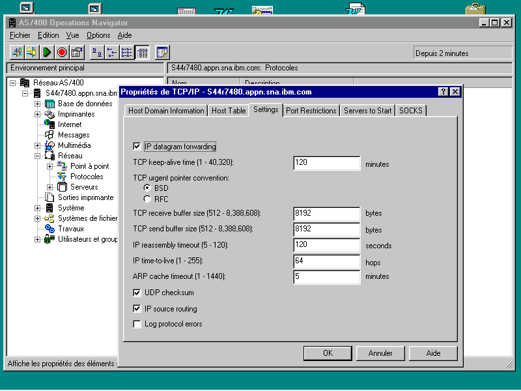
Task: Select the details view toolbar icon
Action: (x=142, y=52)
